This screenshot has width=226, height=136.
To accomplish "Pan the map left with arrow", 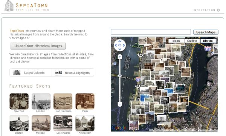I will (x=116, y=45).
